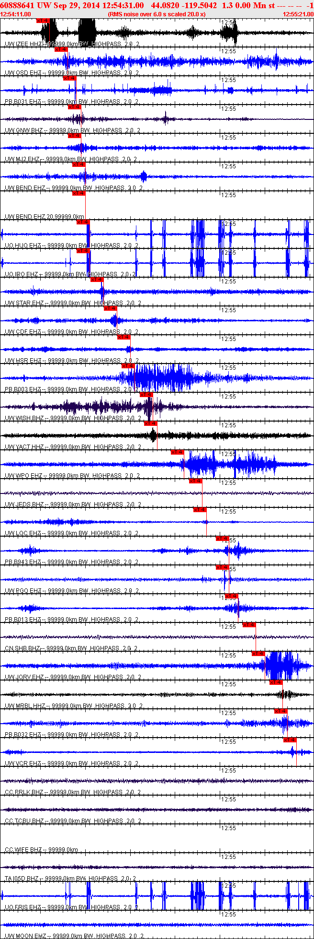Click the xT pick marker on PB B003 trace

point(128,366)
